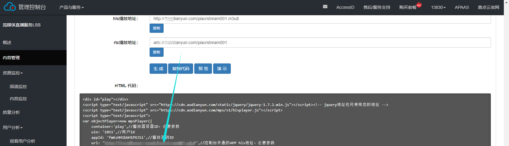
Task: Focus the hls播放地址 input field
Action: pyautogui.click(x=320, y=19)
